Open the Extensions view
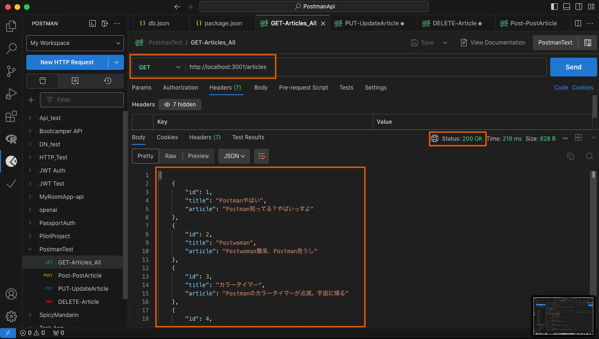The width and height of the screenshot is (599, 339). click(11, 116)
